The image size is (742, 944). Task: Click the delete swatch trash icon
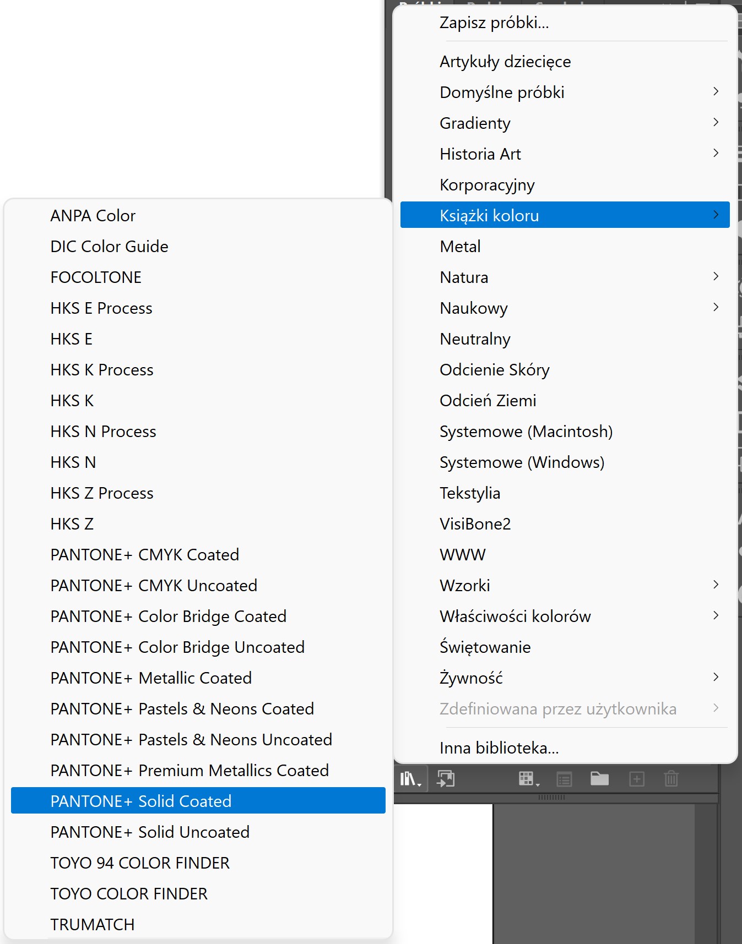[x=671, y=779]
